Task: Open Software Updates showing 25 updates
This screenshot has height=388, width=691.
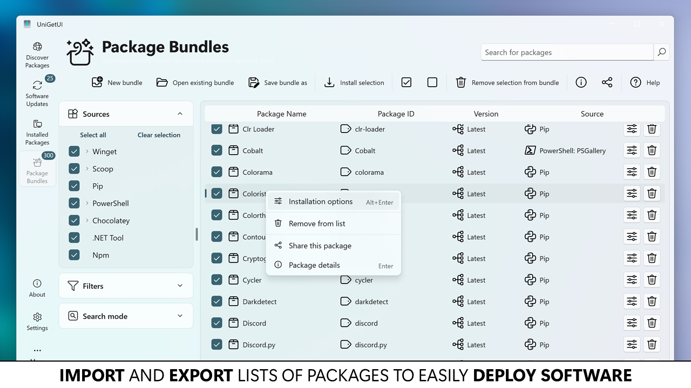Action: (37, 92)
